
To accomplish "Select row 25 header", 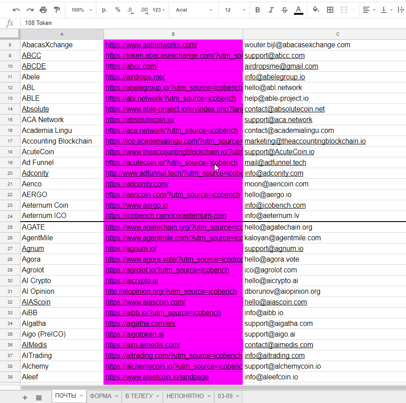I will coord(10,227).
